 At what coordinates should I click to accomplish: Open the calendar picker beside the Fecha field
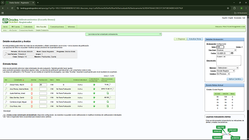232,53
